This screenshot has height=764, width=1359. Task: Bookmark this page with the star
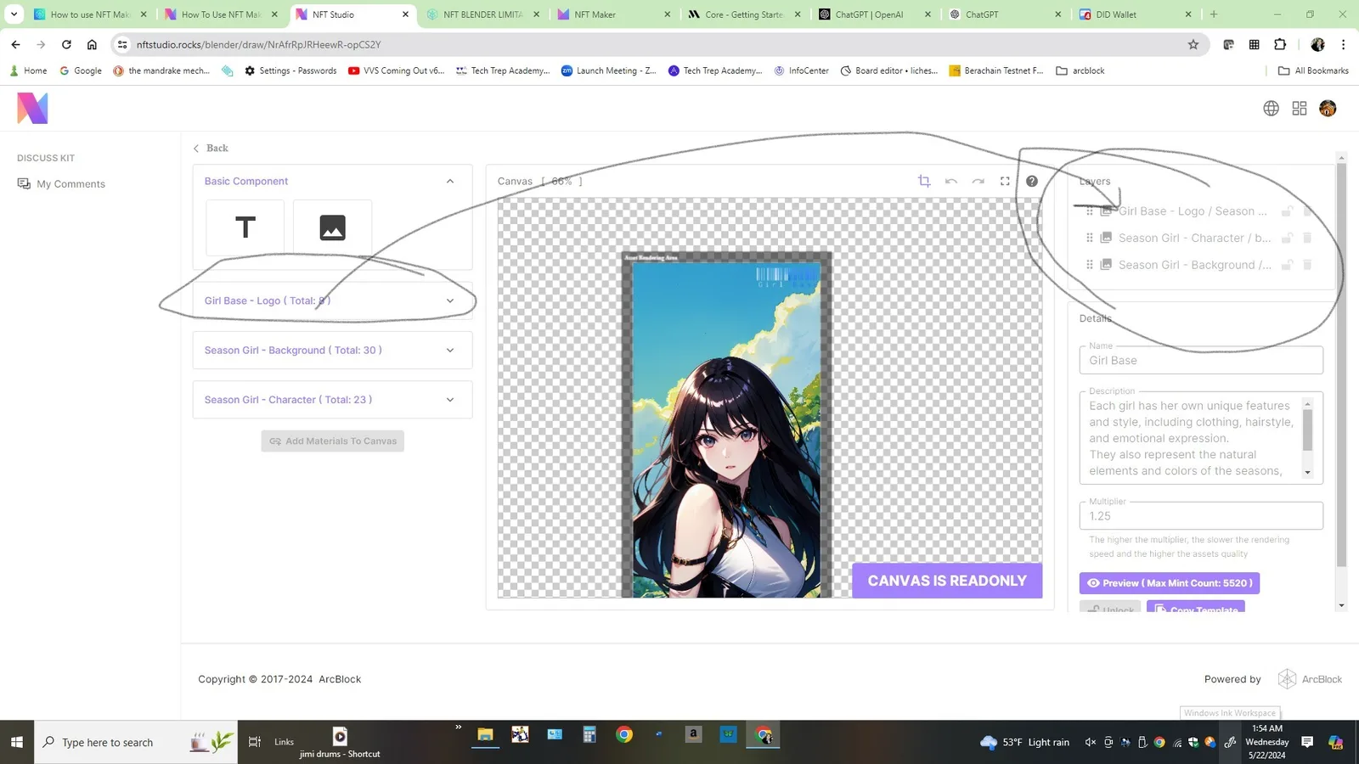coord(1193,44)
